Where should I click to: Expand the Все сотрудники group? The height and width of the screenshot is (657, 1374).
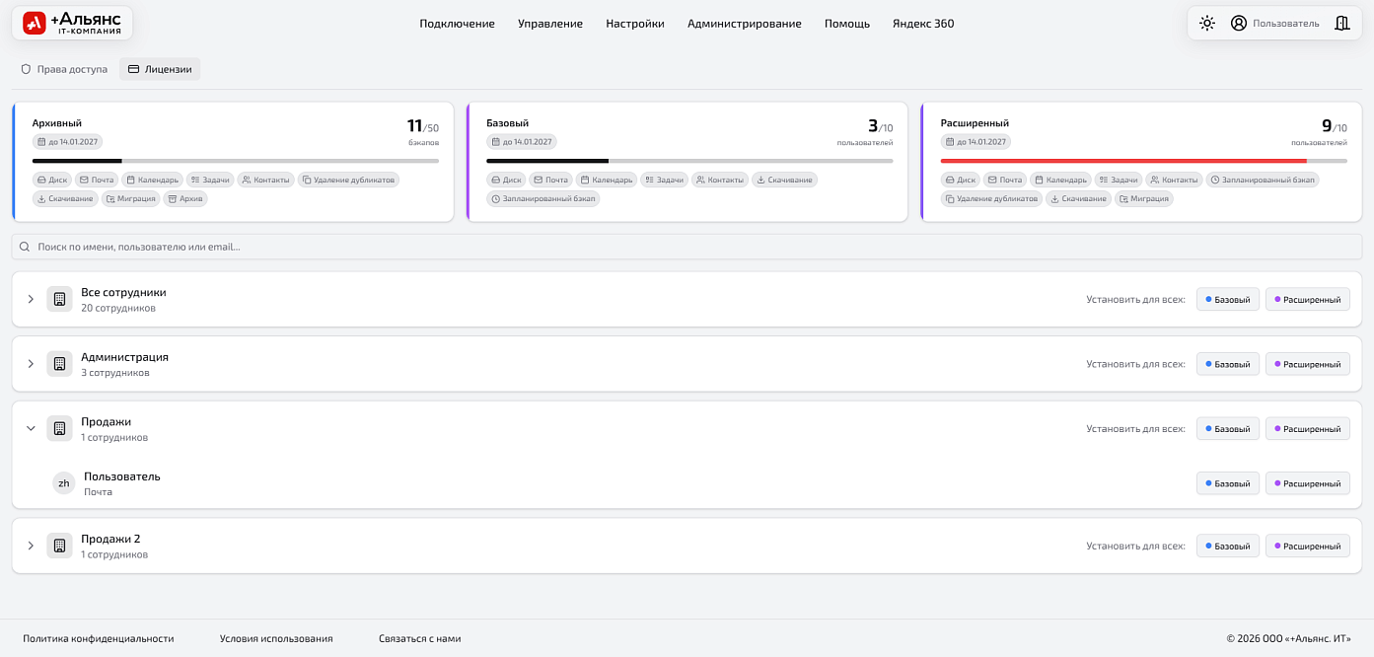coord(31,299)
